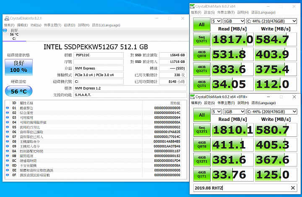Open 語言(Language) menu in 0Fill CrystalDiskMark
The width and height of the screenshot is (302, 197).
(264, 103)
